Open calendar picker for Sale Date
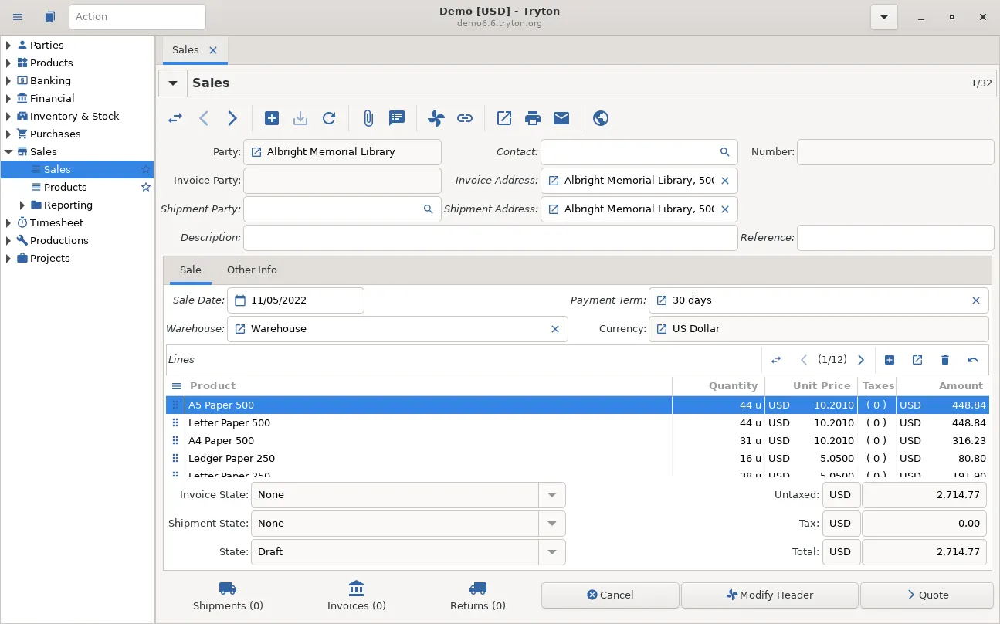Screen dimensions: 1000x624 click(x=240, y=300)
